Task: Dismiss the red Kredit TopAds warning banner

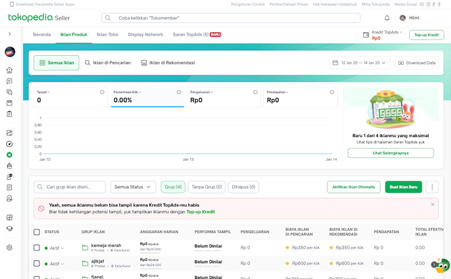Action: pyautogui.click(x=432, y=205)
